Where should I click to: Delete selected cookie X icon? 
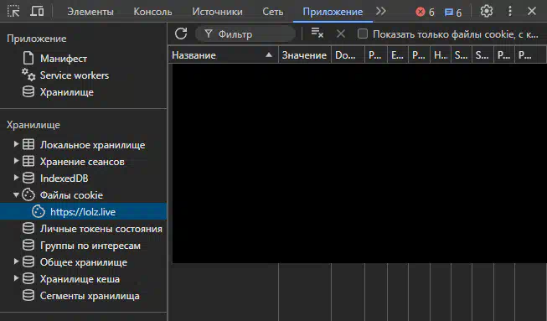click(x=341, y=34)
